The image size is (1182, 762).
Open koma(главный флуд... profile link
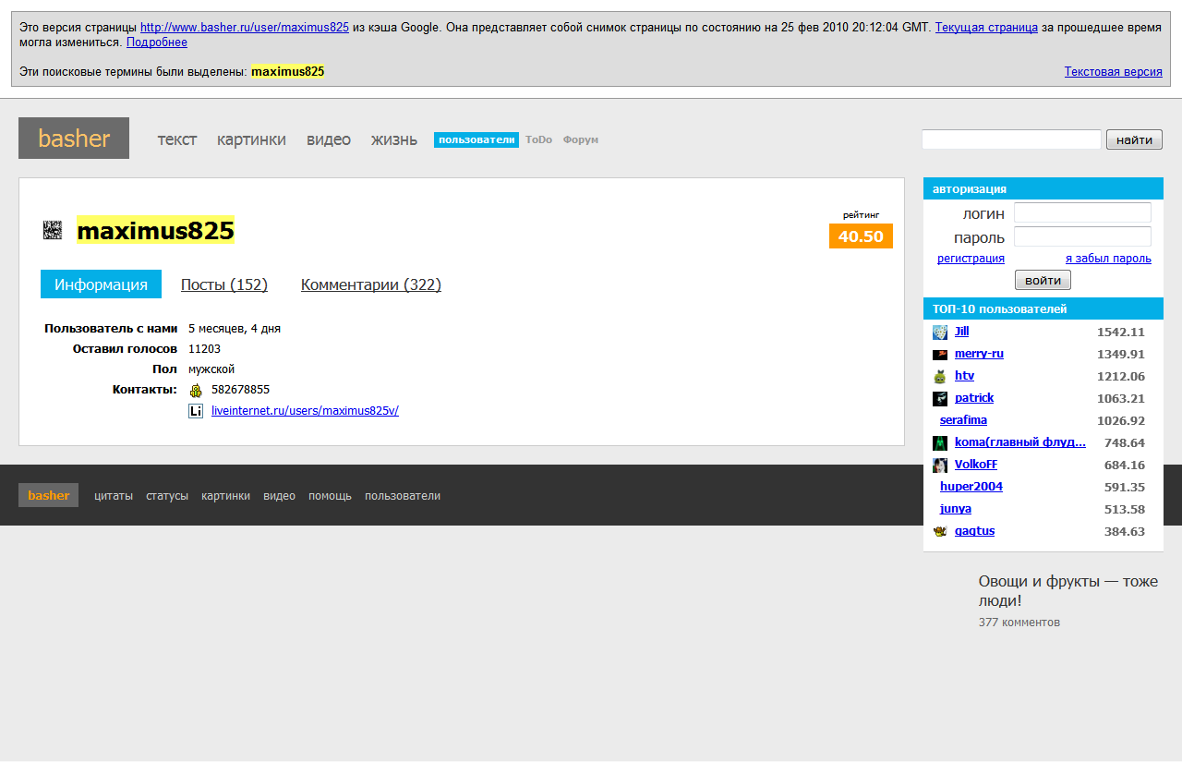point(1020,442)
